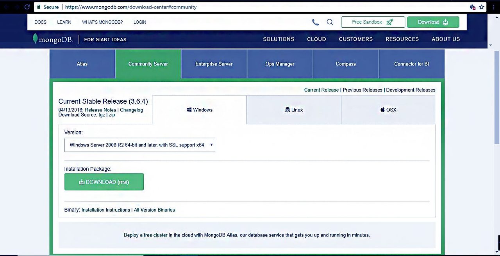Open the RESOURCES menu
The height and width of the screenshot is (256, 500).
402,39
